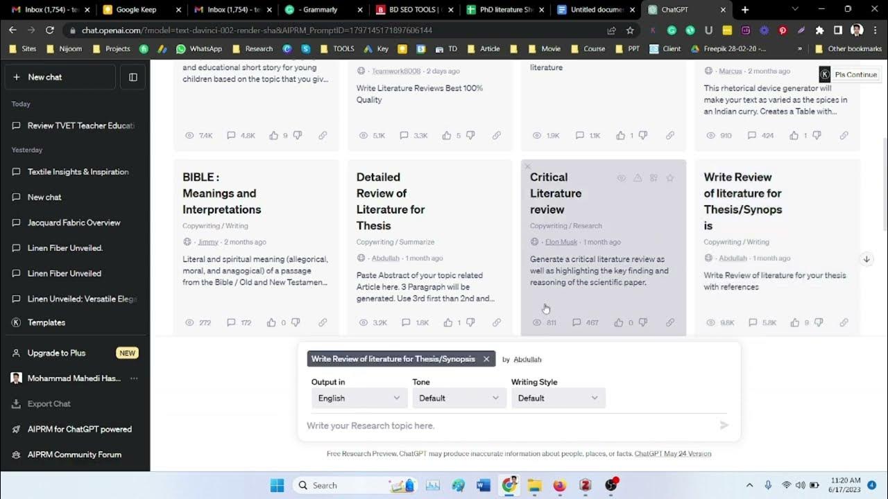Copy link of Critical Literature review card
Image resolution: width=888 pixels, height=499 pixels.
click(670, 322)
